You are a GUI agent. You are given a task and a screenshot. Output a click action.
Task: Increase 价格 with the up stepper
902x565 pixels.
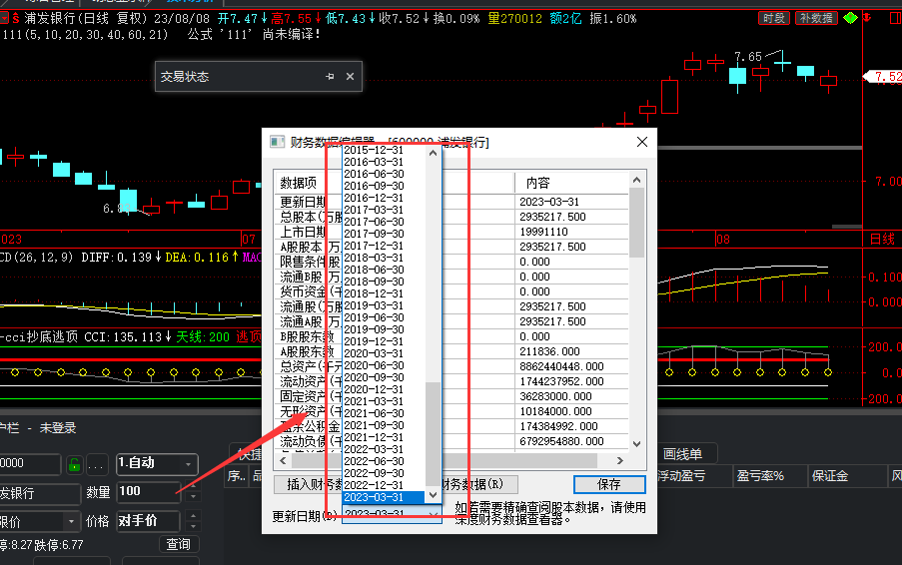tap(194, 515)
